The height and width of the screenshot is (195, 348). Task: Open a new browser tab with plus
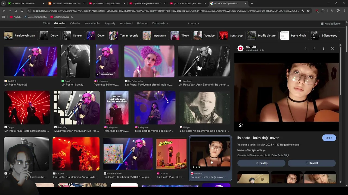pyautogui.click(x=252, y=4)
